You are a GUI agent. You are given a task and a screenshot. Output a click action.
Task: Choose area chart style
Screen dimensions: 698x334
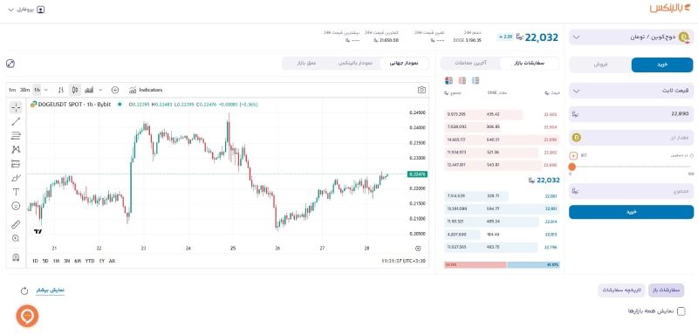point(89,90)
